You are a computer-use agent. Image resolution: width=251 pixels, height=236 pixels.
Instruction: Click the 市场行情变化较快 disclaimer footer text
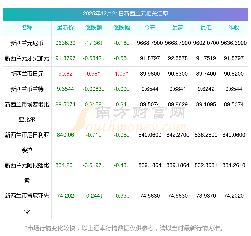pyautogui.click(x=124, y=228)
